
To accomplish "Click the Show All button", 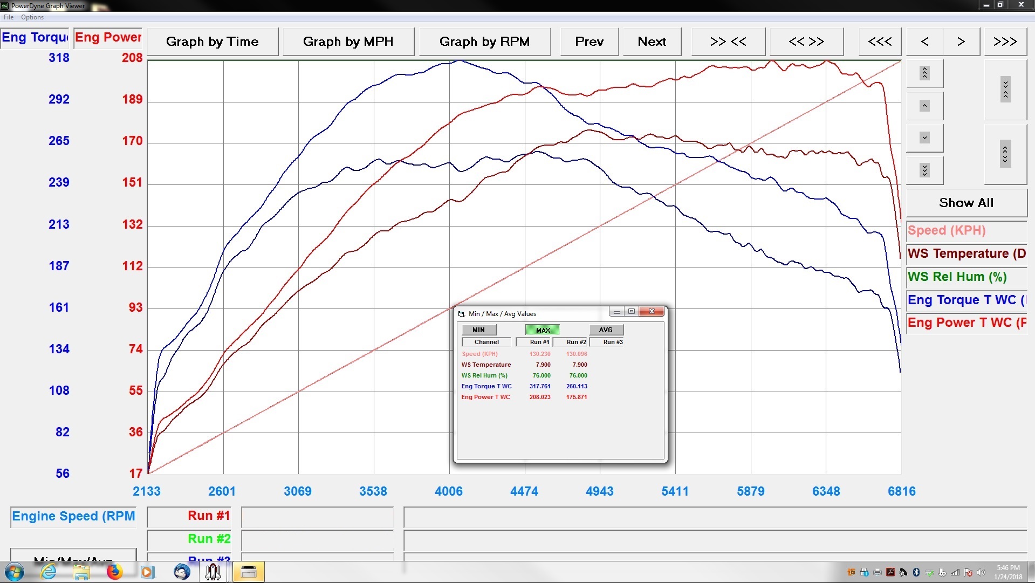I will (966, 203).
